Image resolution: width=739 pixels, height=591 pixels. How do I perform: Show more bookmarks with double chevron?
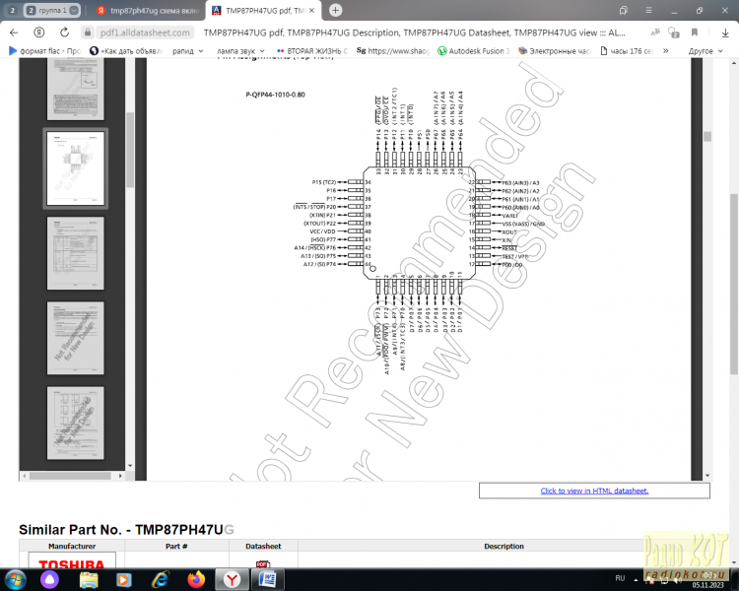pos(665,51)
